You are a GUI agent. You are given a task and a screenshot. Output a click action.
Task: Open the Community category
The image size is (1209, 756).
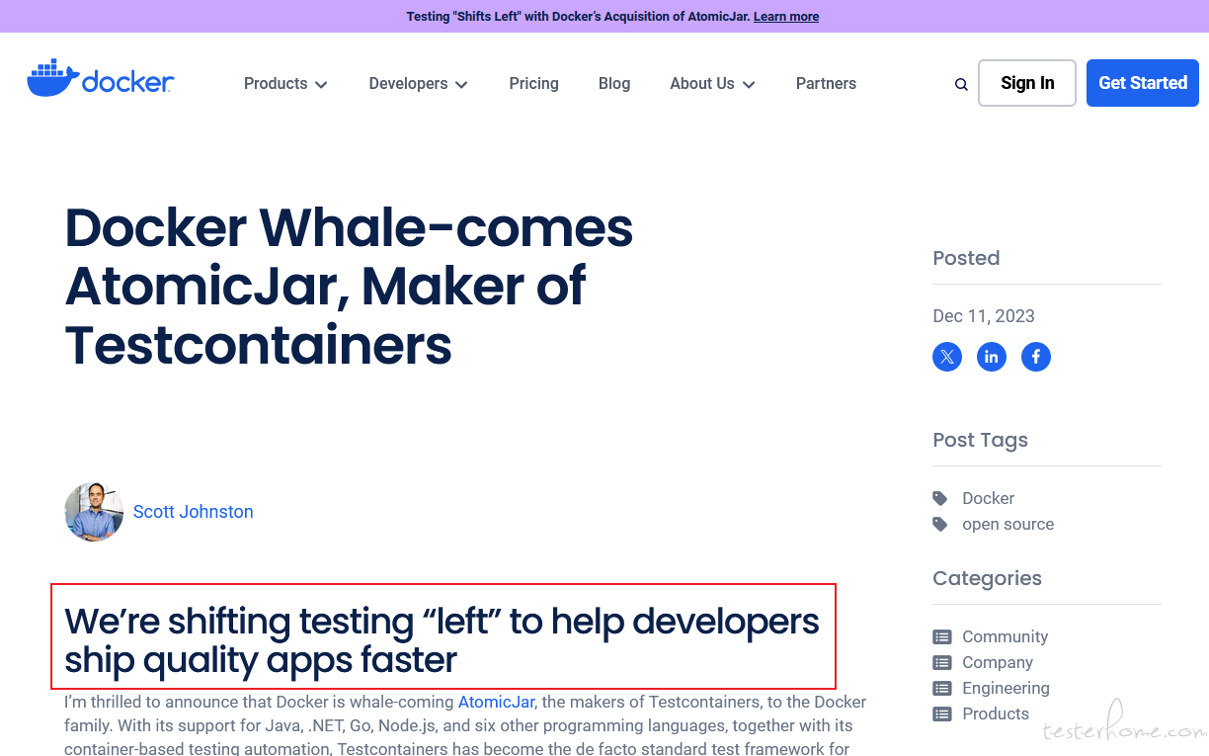click(1005, 636)
